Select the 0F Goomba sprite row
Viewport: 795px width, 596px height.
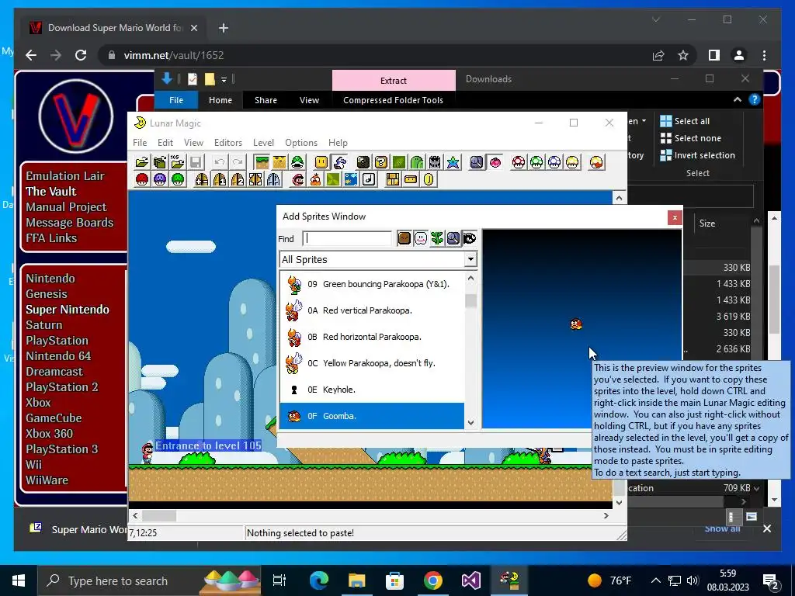(x=372, y=416)
